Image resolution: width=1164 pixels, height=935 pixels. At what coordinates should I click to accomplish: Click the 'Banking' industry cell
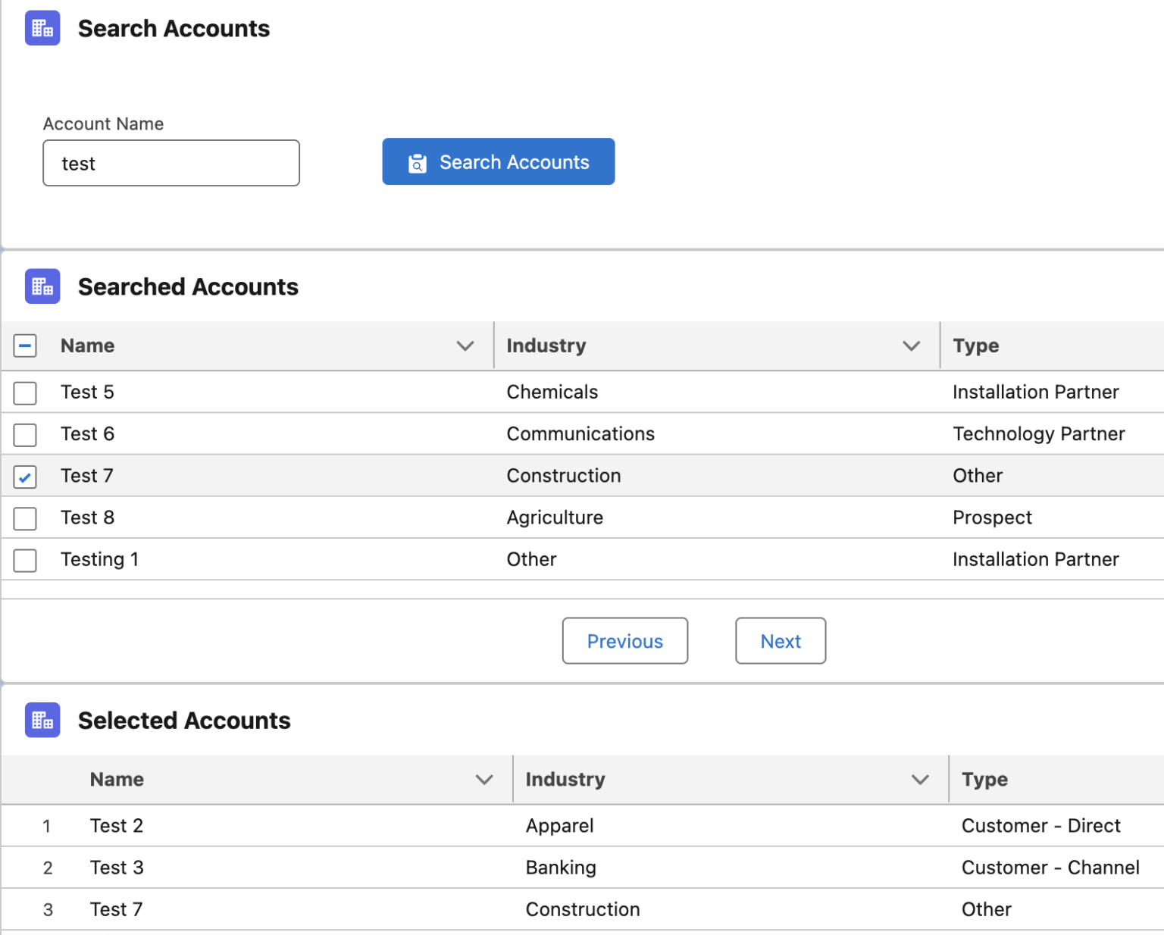(x=561, y=868)
